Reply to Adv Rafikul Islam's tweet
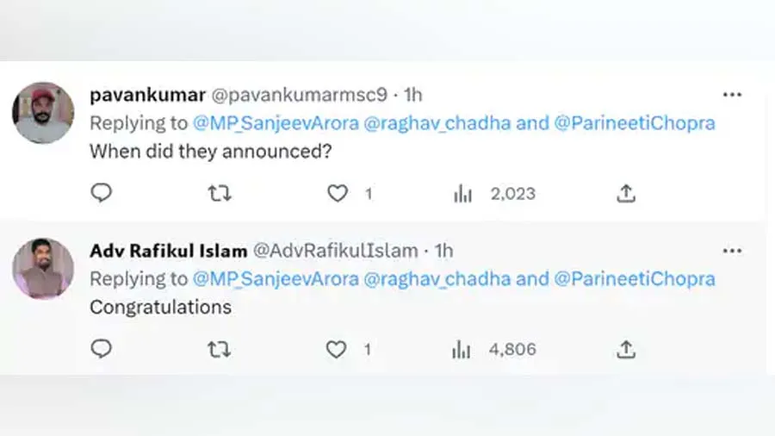The width and height of the screenshot is (775, 436). pyautogui.click(x=102, y=349)
